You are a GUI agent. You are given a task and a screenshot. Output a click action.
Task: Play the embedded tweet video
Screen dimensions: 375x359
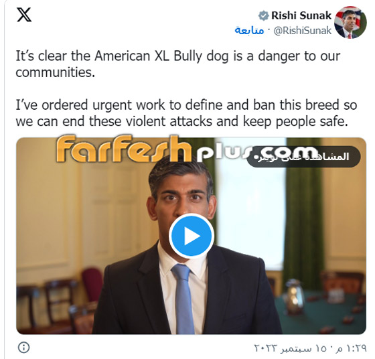click(192, 236)
